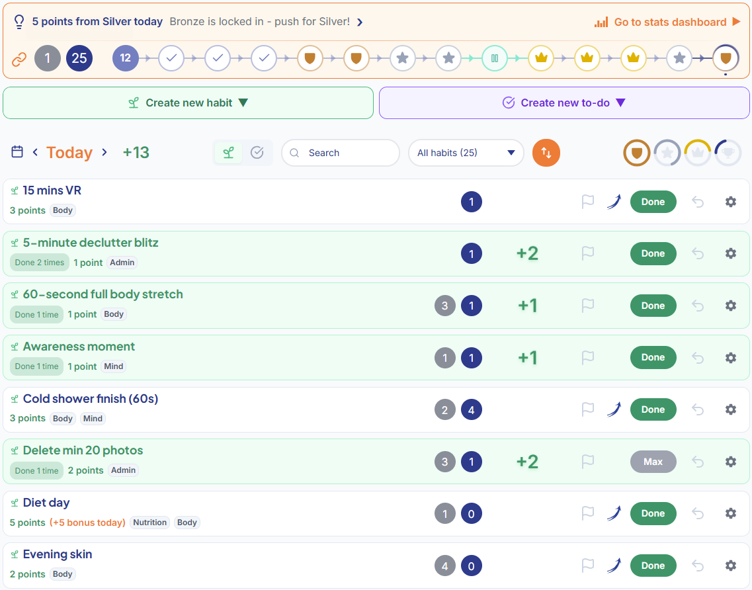This screenshot has width=752, height=590.
Task: Switch to habits view toggle
Action: 229,153
